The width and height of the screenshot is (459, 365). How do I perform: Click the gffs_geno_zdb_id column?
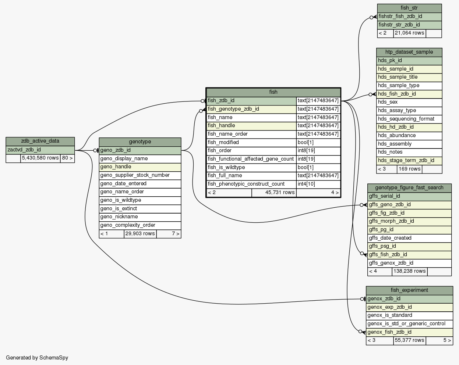click(x=409, y=205)
